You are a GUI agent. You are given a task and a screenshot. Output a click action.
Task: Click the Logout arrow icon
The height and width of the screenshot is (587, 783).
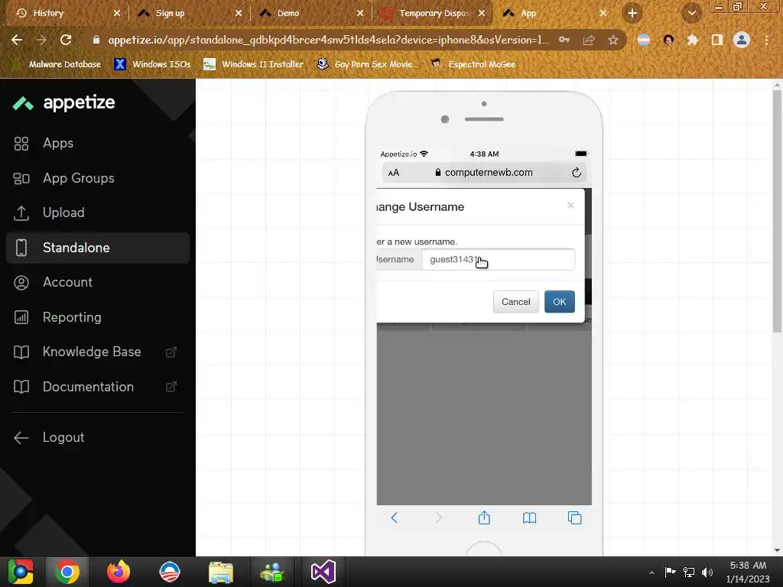point(21,438)
